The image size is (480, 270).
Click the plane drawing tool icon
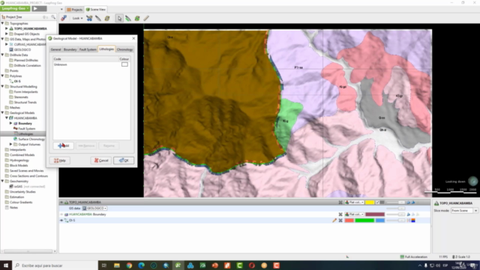point(98,18)
